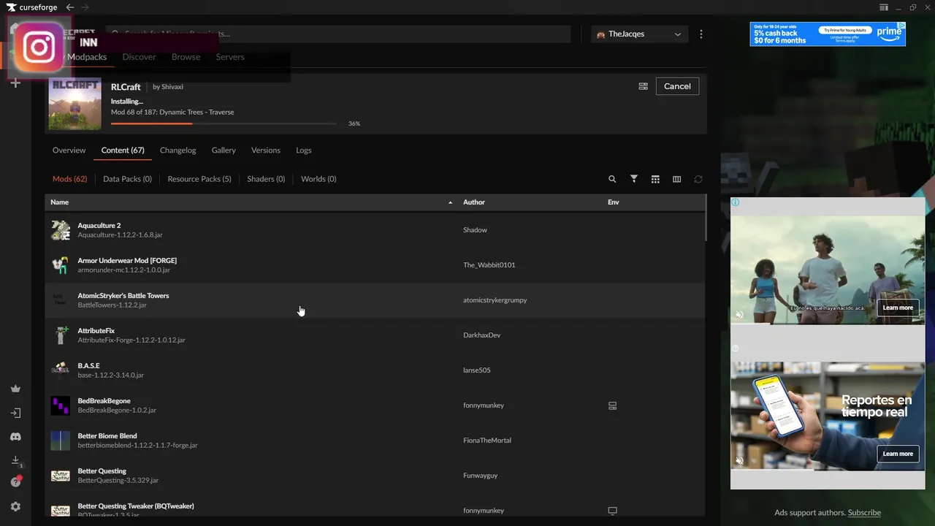The height and width of the screenshot is (526, 935).
Task: Select the Content (67) tab
Action: (123, 150)
